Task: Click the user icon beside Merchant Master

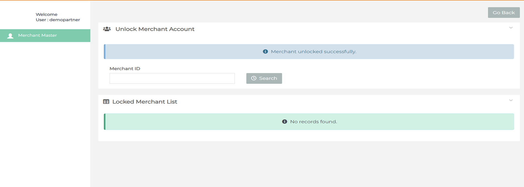Action: coord(10,36)
